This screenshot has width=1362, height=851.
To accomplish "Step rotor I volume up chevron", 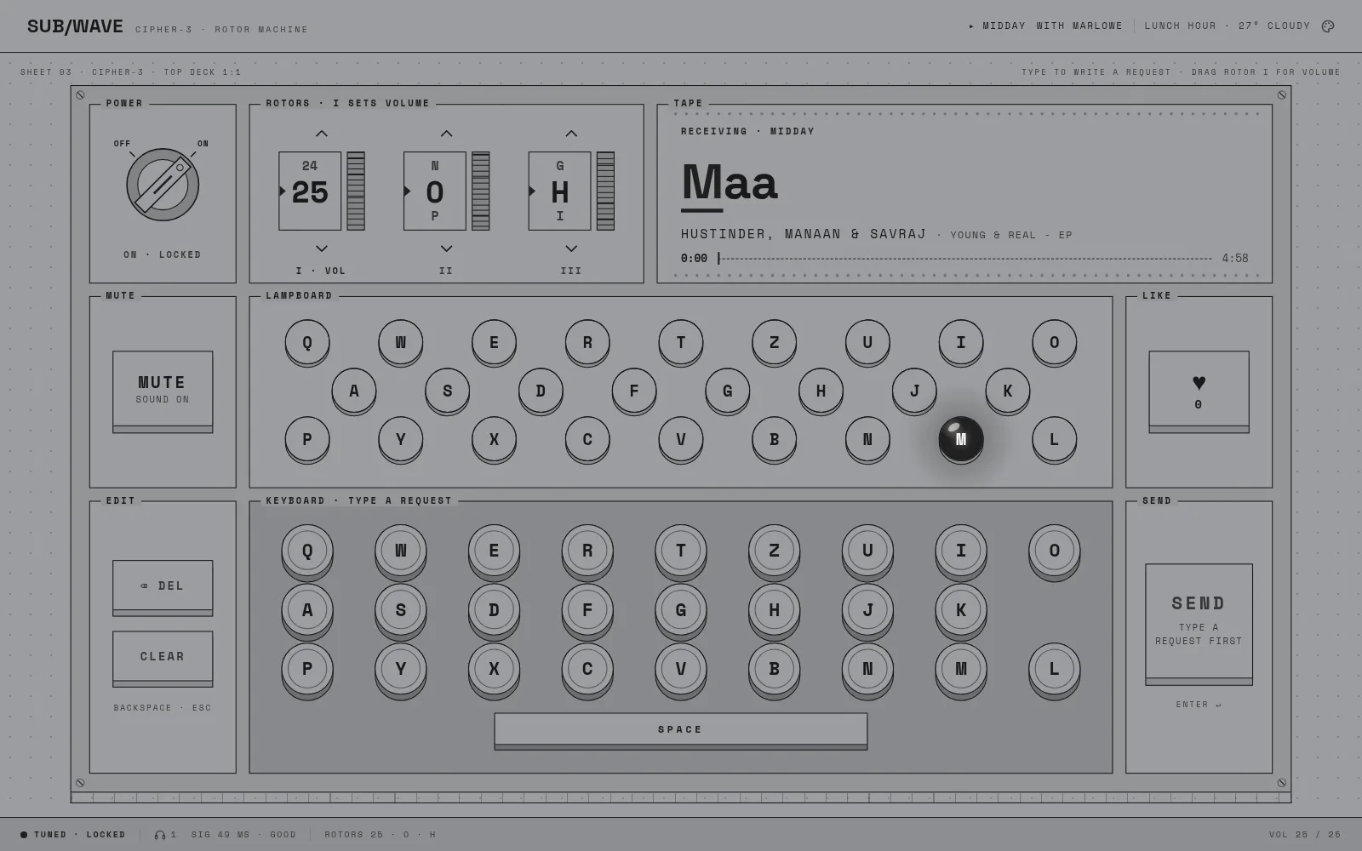I will [x=322, y=134].
